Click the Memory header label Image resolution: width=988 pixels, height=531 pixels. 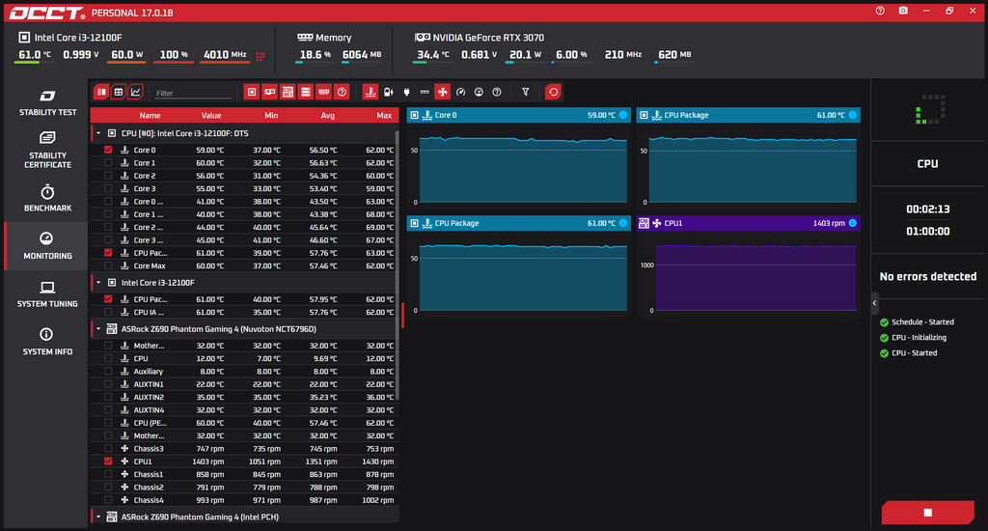click(x=333, y=38)
